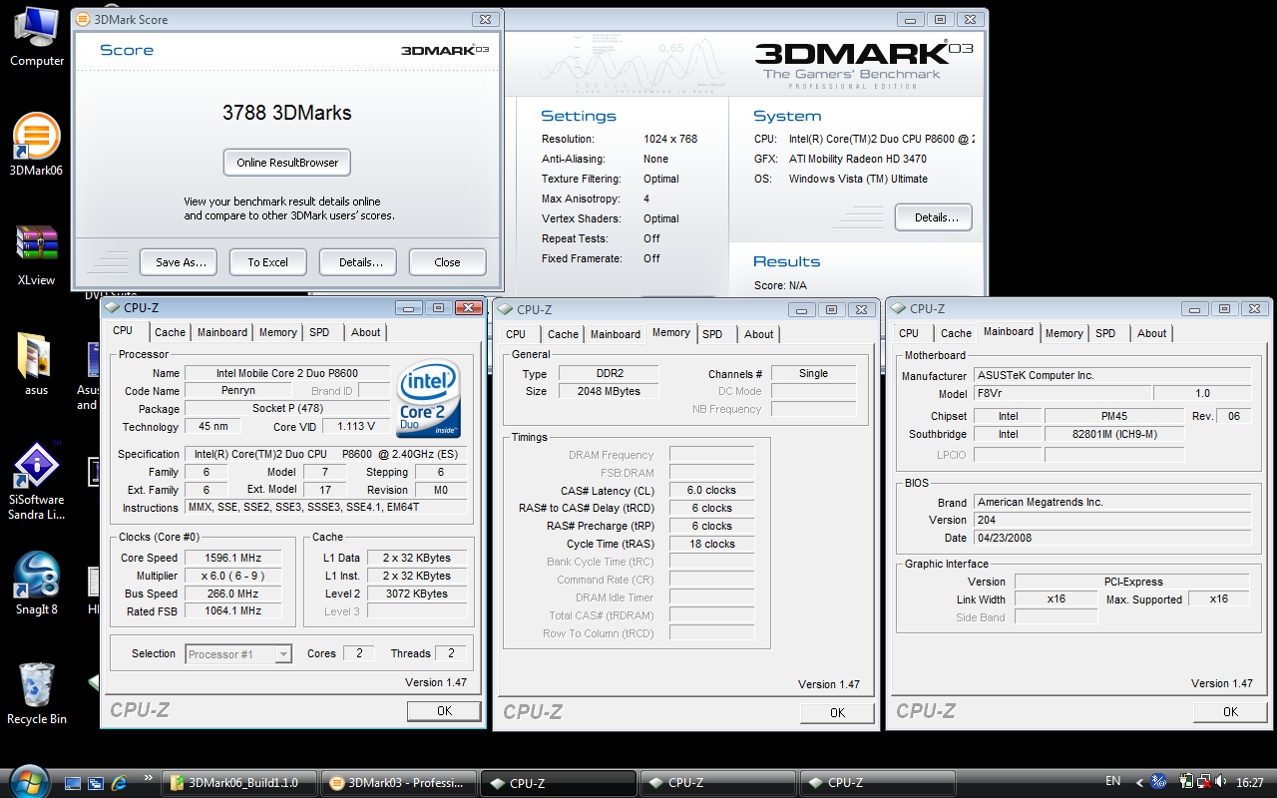
Task: Click the Intel Core 2 Duo logo
Action: tap(429, 398)
